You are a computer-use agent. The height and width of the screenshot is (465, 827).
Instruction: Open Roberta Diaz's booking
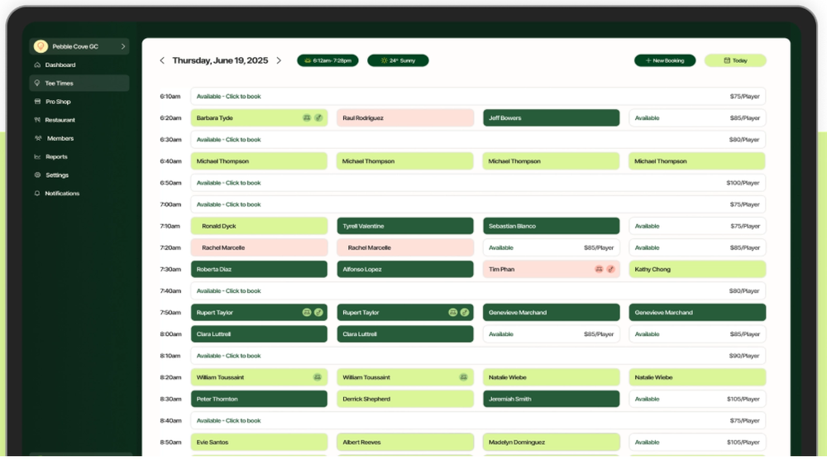[259, 270]
